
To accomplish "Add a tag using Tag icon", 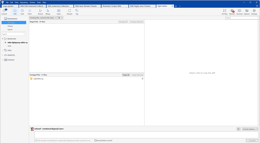I will (x=77, y=12).
